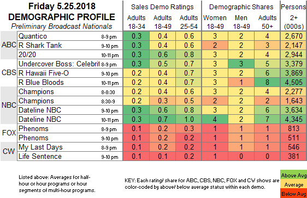Click Blue Bloods 4,505 viewers cell

click(x=293, y=83)
